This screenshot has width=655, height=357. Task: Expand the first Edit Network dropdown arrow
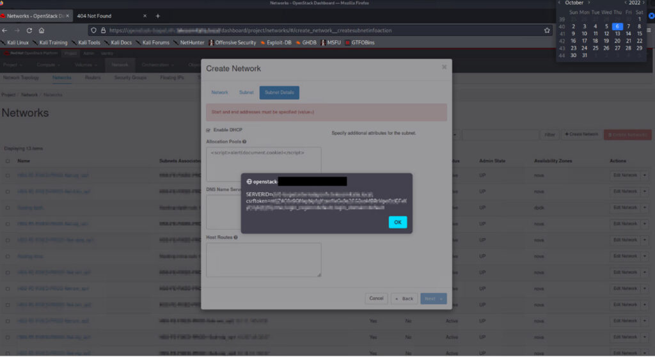tap(645, 175)
